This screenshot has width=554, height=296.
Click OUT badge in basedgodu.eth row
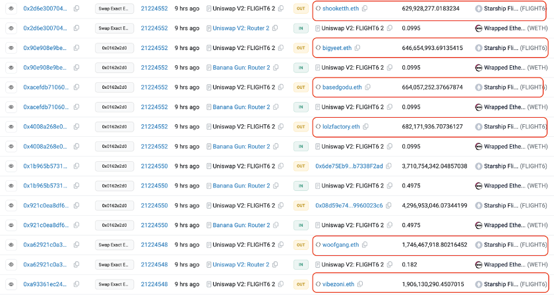pyautogui.click(x=301, y=87)
